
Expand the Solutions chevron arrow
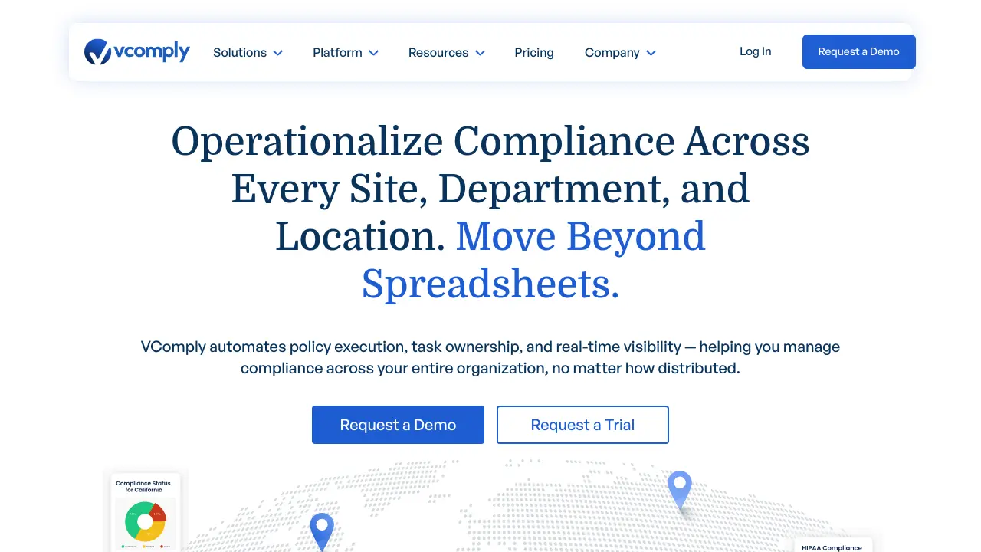click(278, 53)
